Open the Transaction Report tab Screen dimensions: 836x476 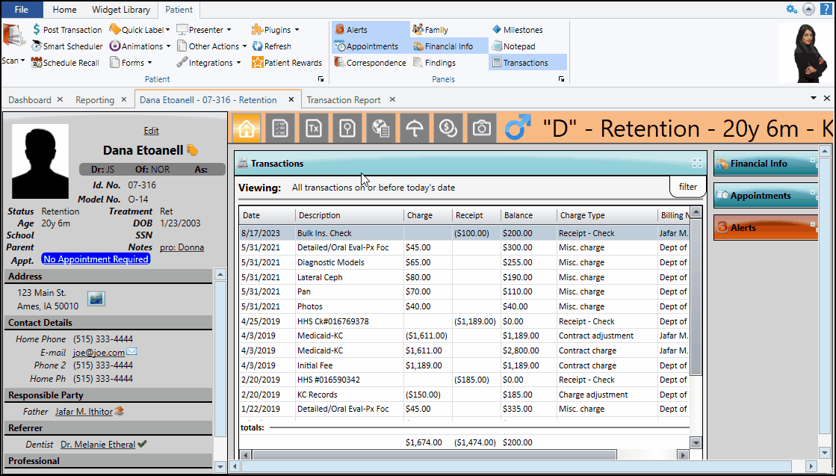343,100
